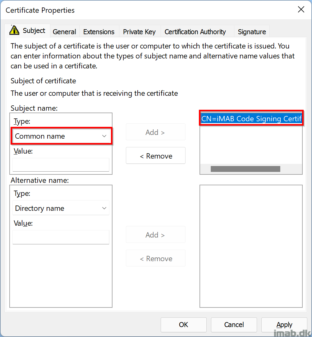
Task: Open the Extensions tab
Action: click(x=99, y=32)
